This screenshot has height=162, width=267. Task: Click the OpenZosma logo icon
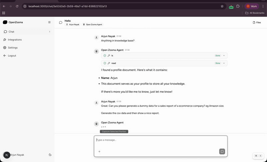(5, 22)
